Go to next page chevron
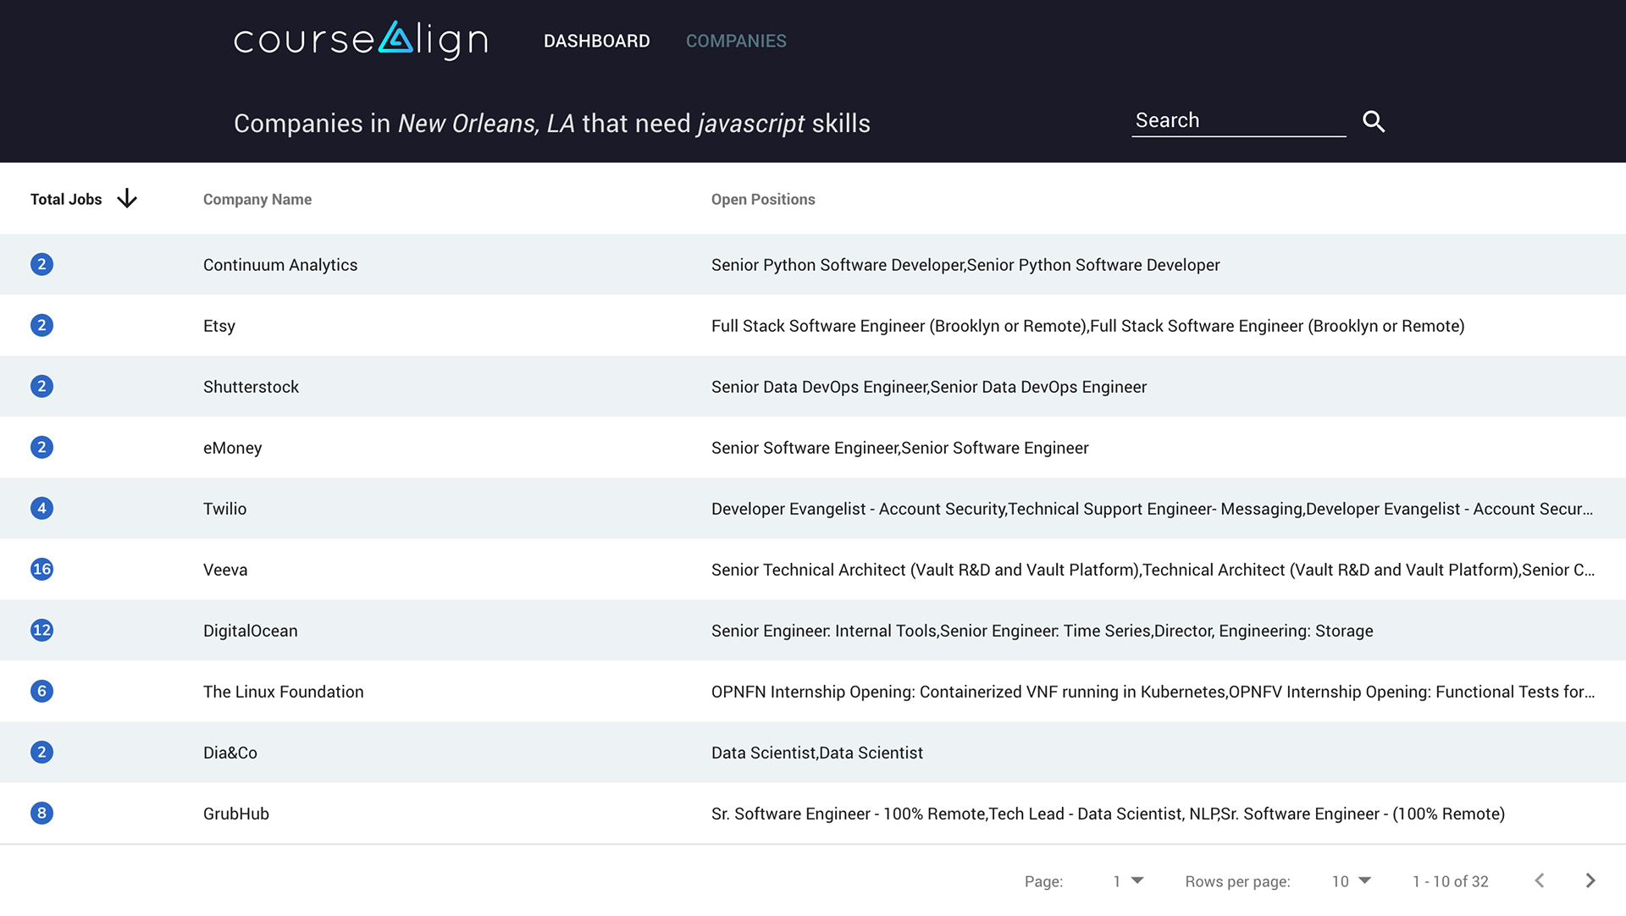 (x=1590, y=880)
